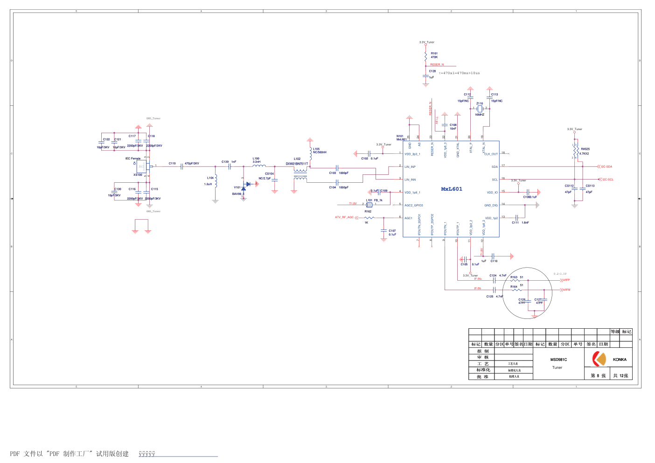Click the VIFP output port

point(565,280)
